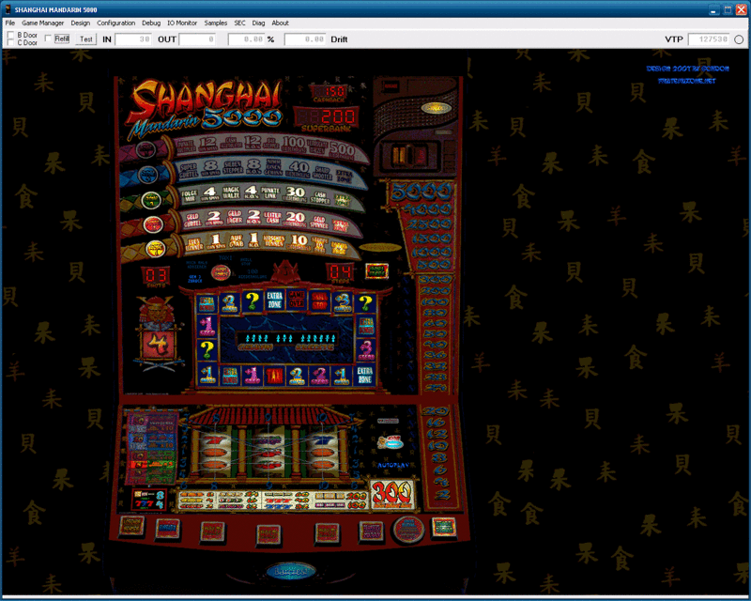Click the 30 value on the green sword
This screenshot has width=751, height=601.
[x=295, y=192]
